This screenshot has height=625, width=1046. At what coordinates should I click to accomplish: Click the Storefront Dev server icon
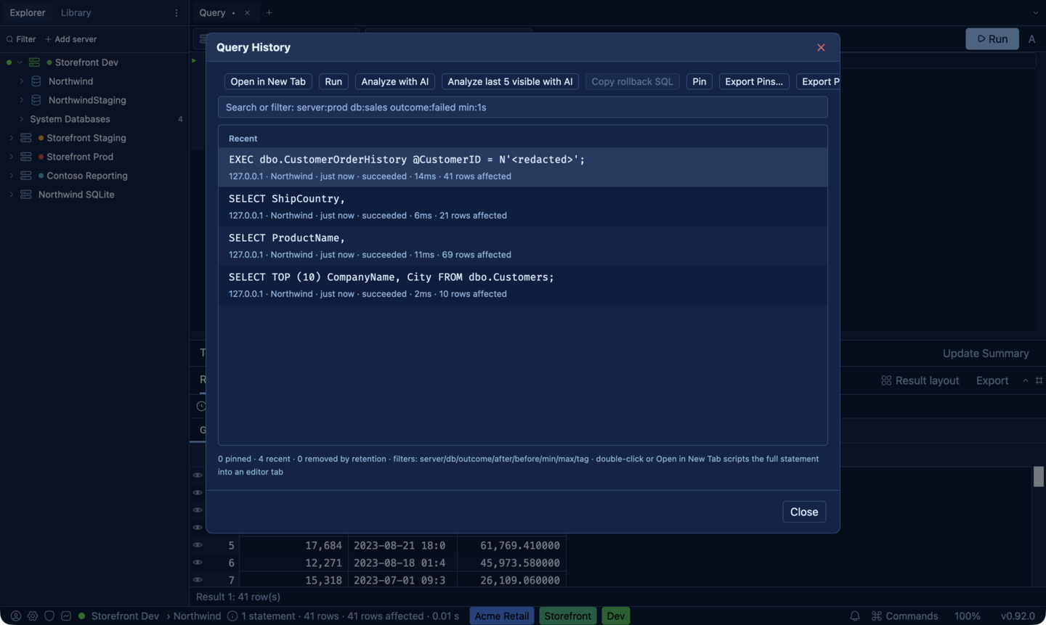coord(34,62)
